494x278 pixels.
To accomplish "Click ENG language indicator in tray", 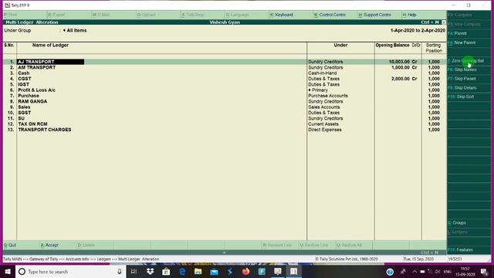I will (x=448, y=272).
